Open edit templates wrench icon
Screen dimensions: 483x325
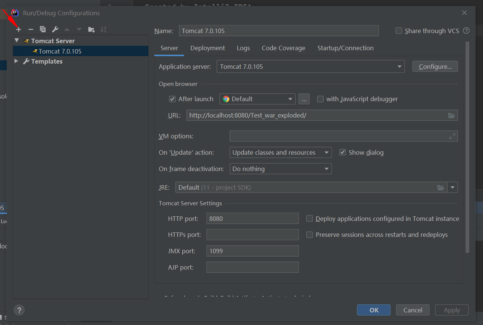[55, 29]
